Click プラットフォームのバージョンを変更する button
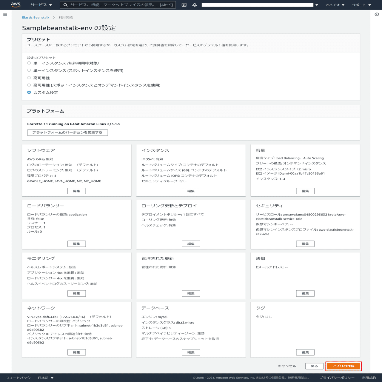The width and height of the screenshot is (382, 382). pyautogui.click(x=67, y=133)
